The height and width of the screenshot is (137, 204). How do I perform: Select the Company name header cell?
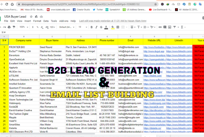point(24,42)
